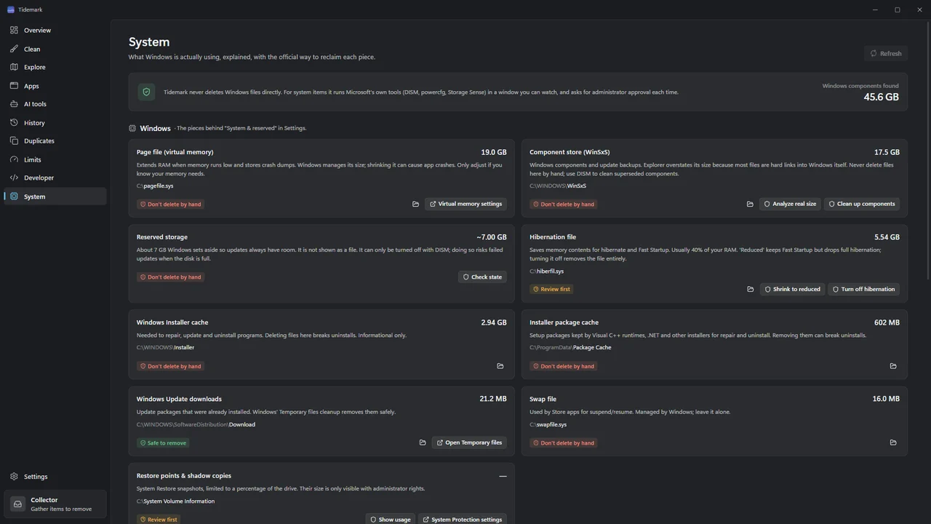Open AI tools in the sidebar
The height and width of the screenshot is (524, 931).
pos(55,104)
